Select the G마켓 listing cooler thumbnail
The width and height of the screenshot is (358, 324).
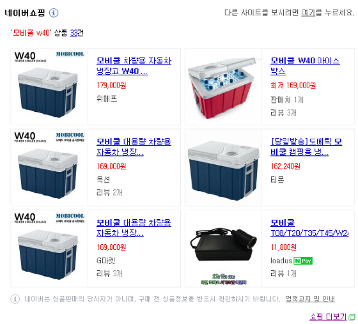tap(49, 249)
